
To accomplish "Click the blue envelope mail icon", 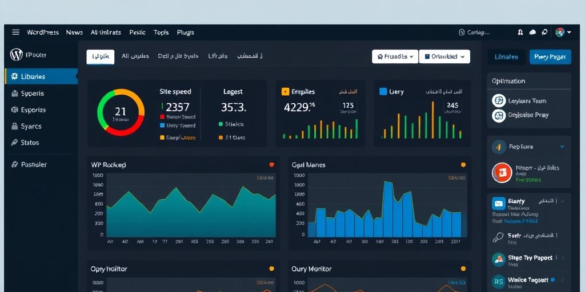I will [499, 203].
